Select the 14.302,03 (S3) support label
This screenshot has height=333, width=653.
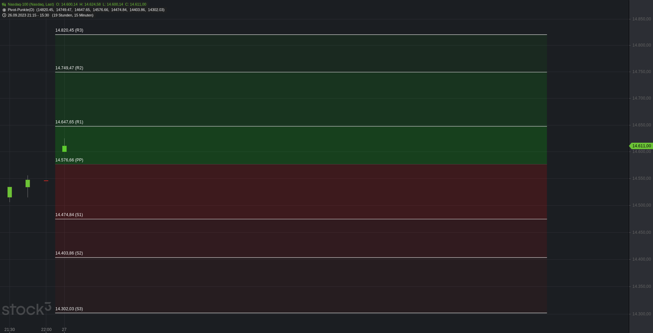(69, 309)
